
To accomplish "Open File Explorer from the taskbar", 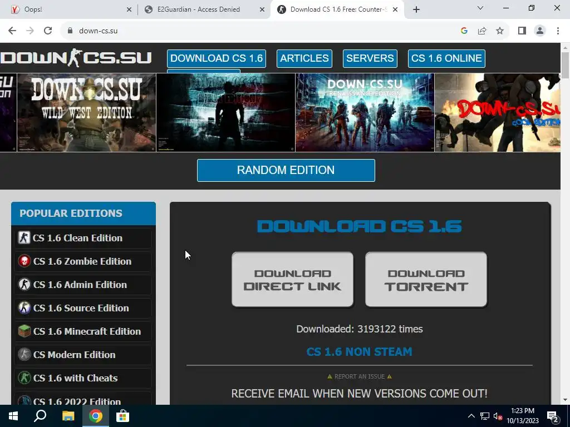I will point(68,416).
